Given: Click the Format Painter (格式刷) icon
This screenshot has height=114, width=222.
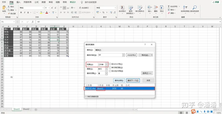Looking at the screenshot, I should tap(9, 14).
